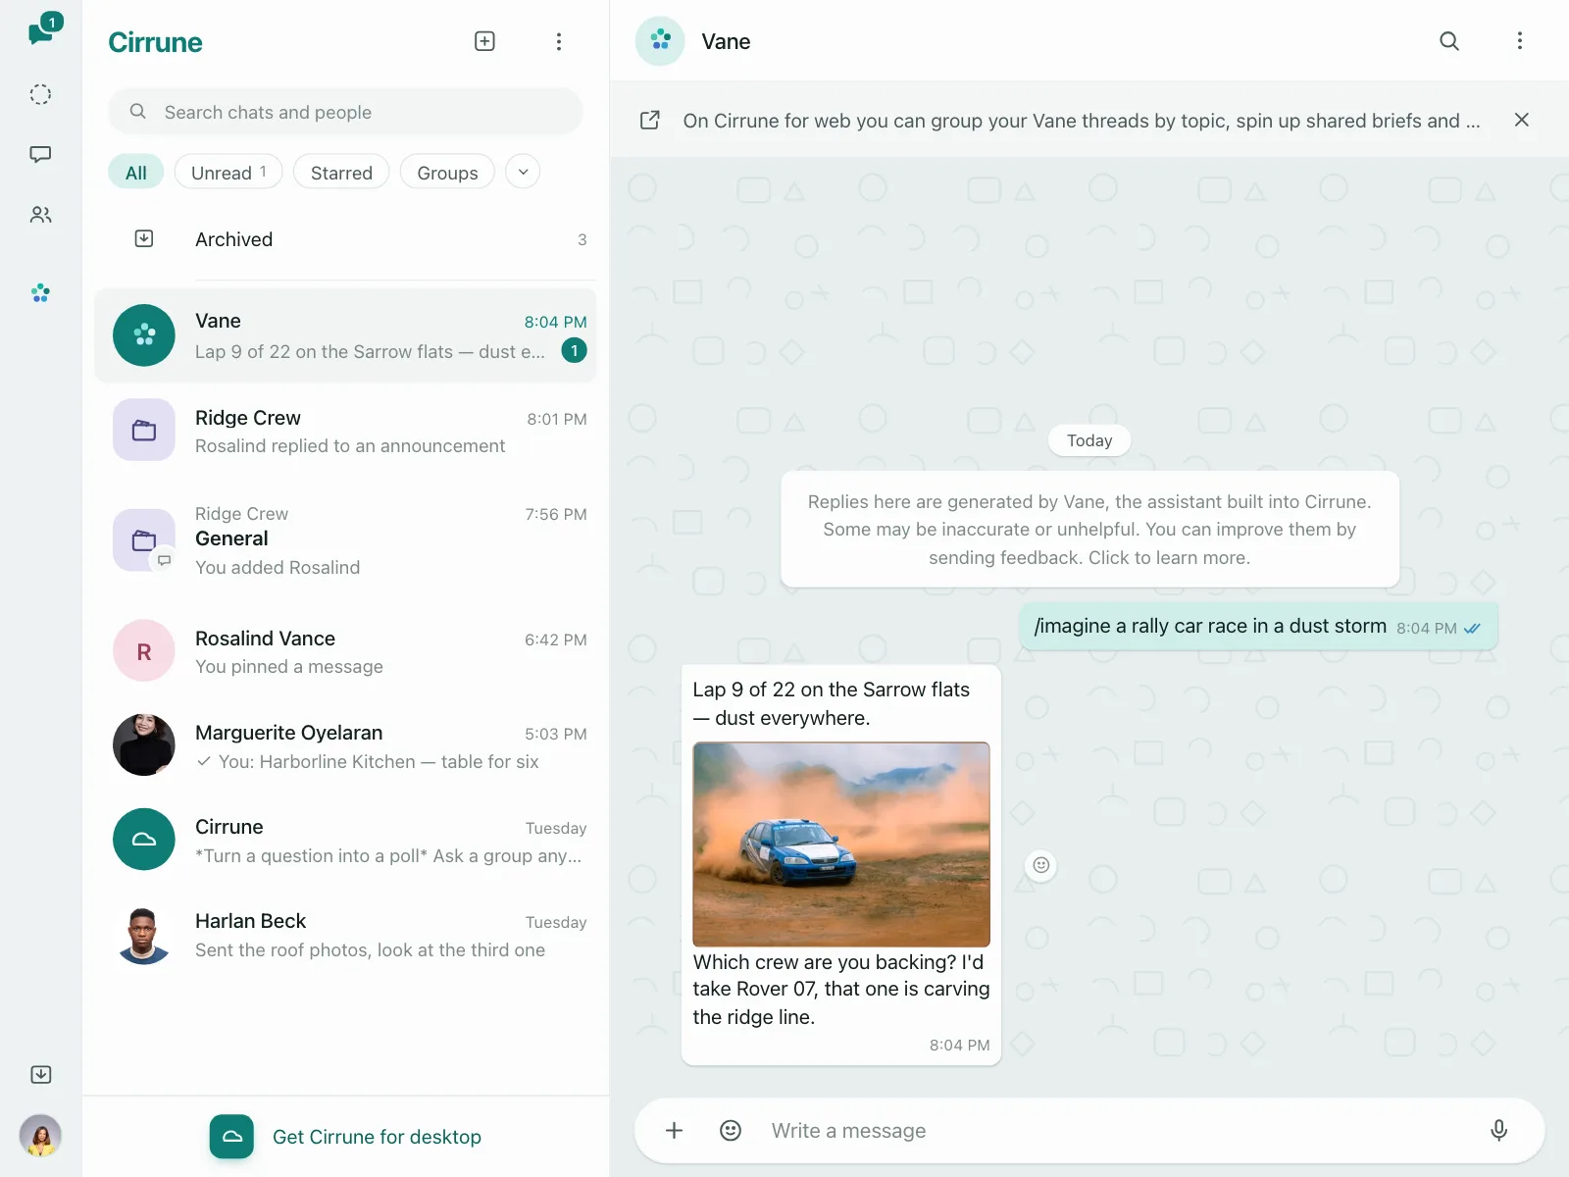Screen dimensions: 1569x1177
Task: Click Rosalind Vance's R avatar
Action: (144, 651)
